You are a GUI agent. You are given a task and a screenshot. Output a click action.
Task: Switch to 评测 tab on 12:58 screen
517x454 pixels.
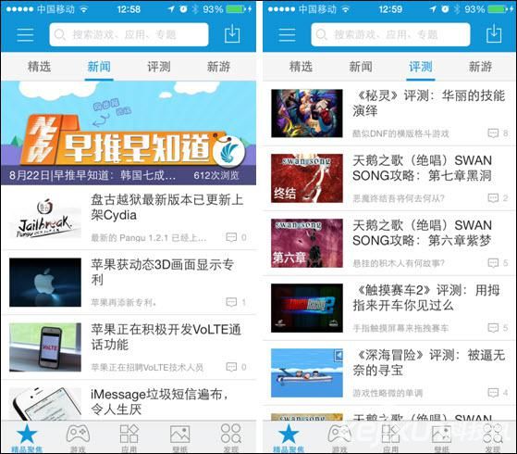coord(158,67)
